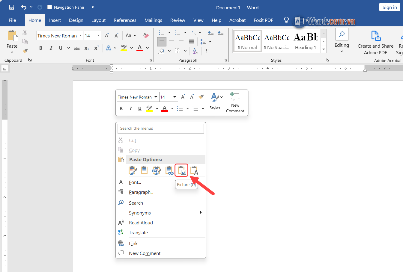Toggle Bold in the mini toolbar
The height and width of the screenshot is (272, 403).
(121, 108)
